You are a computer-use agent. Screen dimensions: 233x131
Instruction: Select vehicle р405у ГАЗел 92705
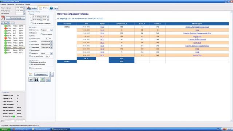click(14, 26)
